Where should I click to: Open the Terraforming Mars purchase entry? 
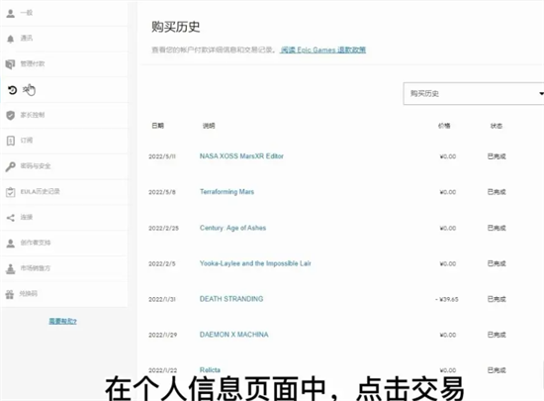pos(227,192)
